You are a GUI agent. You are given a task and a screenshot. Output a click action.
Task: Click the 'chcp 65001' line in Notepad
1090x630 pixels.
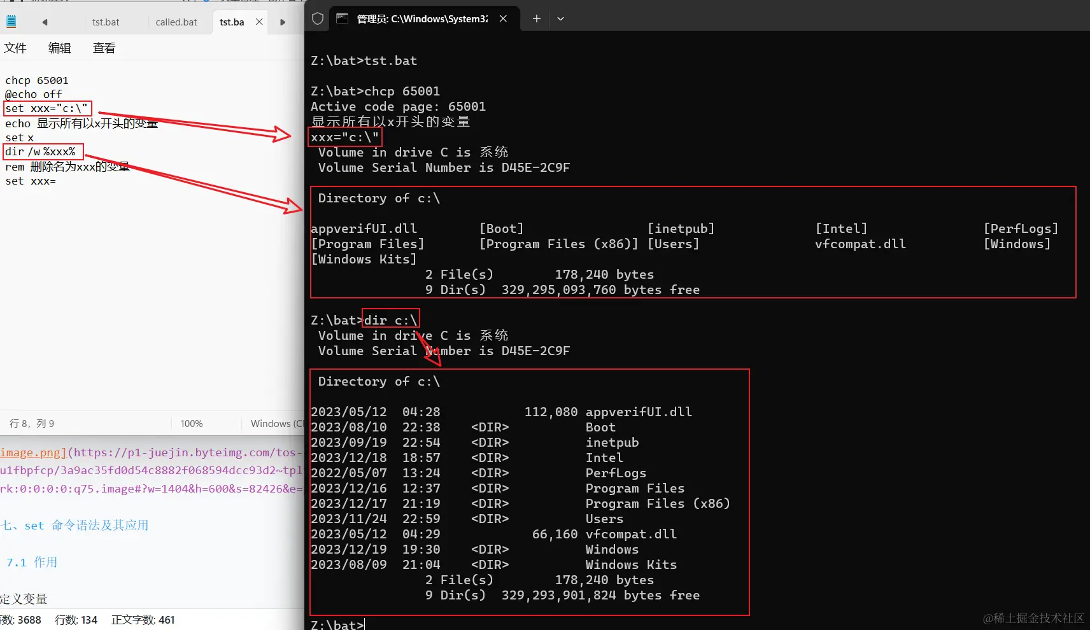(36, 80)
